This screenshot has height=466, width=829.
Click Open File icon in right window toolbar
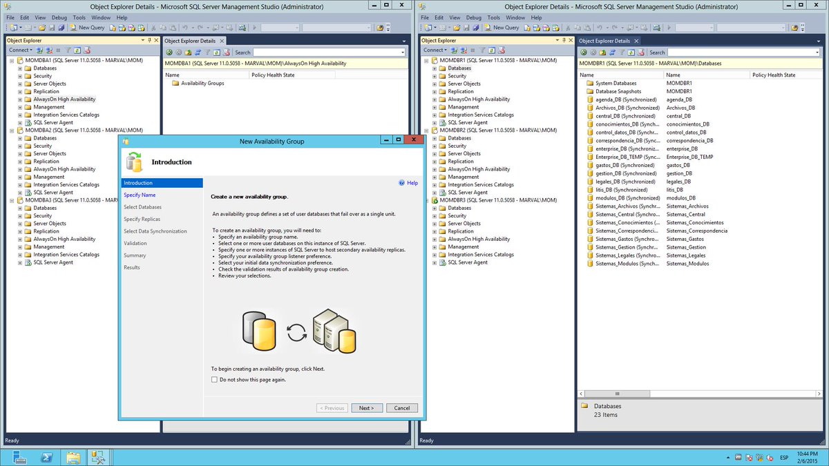click(x=457, y=28)
